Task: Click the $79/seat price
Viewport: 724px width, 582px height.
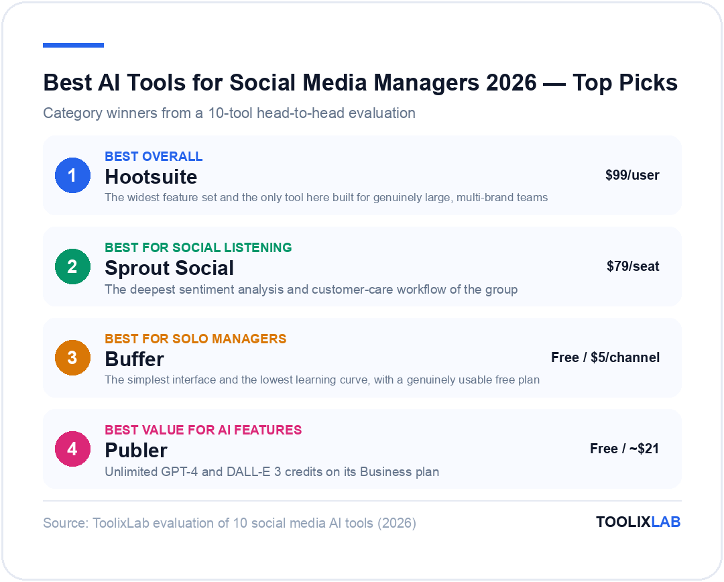Action: click(633, 266)
